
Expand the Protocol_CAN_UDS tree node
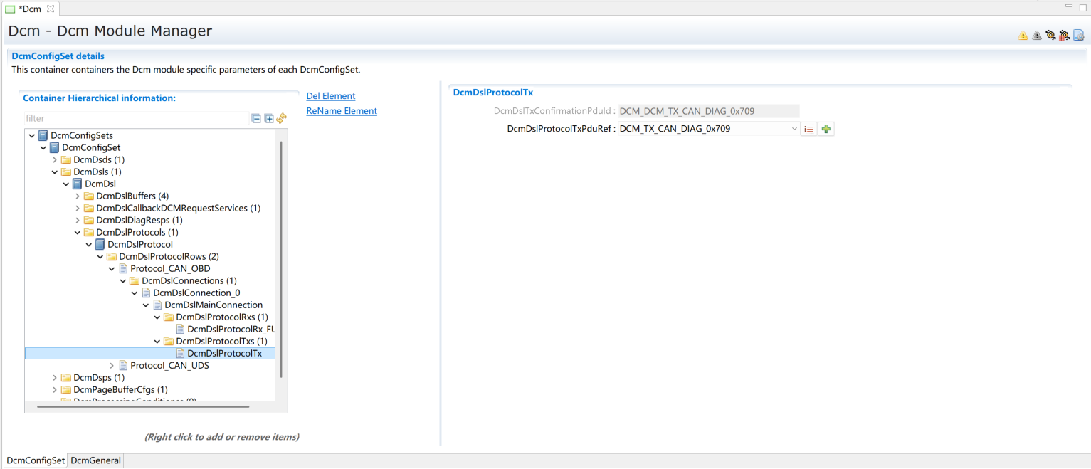[x=112, y=365]
